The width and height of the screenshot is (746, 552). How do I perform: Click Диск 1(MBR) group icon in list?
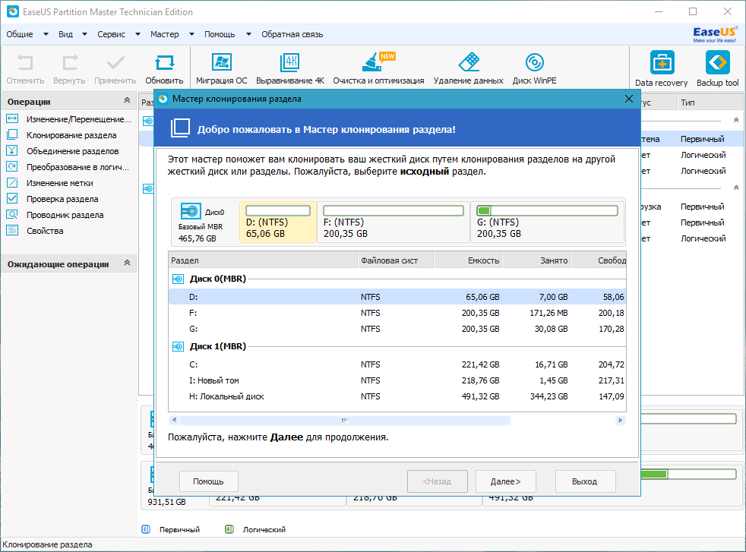[x=178, y=346]
